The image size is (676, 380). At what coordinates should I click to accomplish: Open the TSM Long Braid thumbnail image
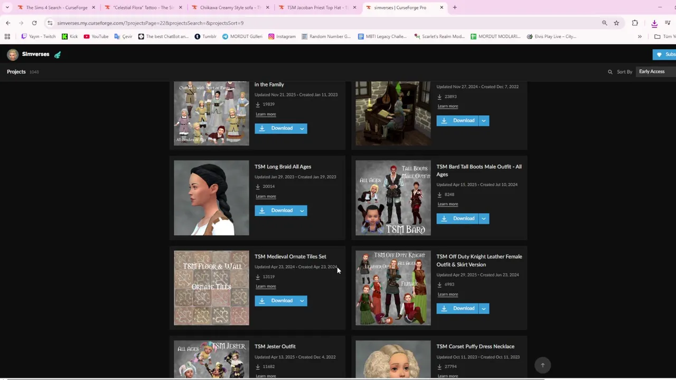(x=211, y=198)
